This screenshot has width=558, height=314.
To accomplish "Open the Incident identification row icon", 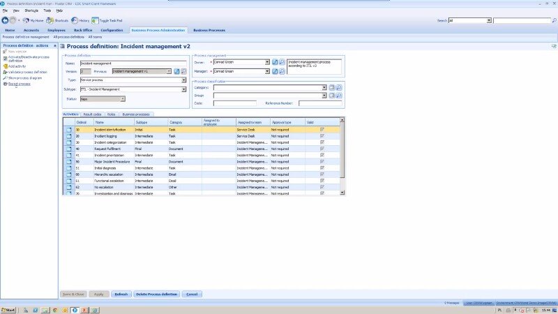I will (69, 130).
